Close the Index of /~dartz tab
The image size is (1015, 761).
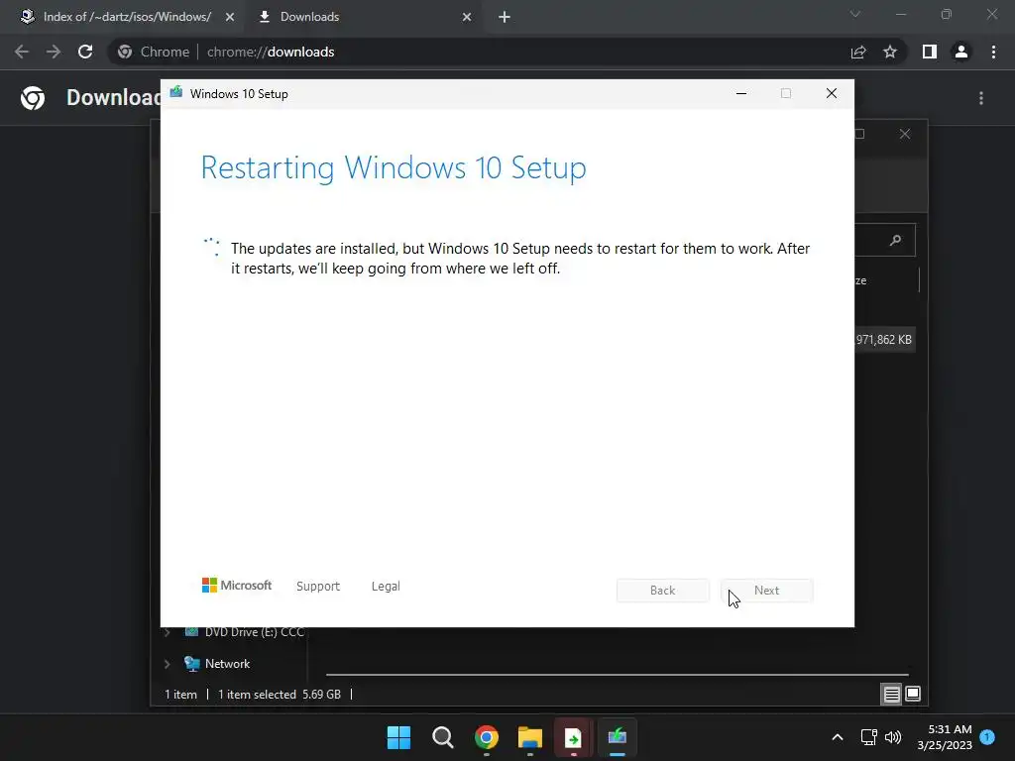(x=230, y=18)
